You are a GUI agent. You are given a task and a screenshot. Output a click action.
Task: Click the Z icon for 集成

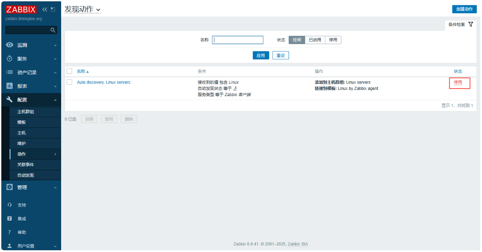10,218
